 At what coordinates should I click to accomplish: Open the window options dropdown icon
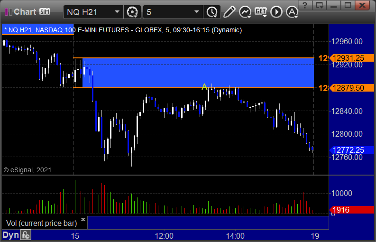tap(320, 5)
